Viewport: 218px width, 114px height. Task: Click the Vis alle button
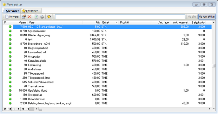click(192, 17)
